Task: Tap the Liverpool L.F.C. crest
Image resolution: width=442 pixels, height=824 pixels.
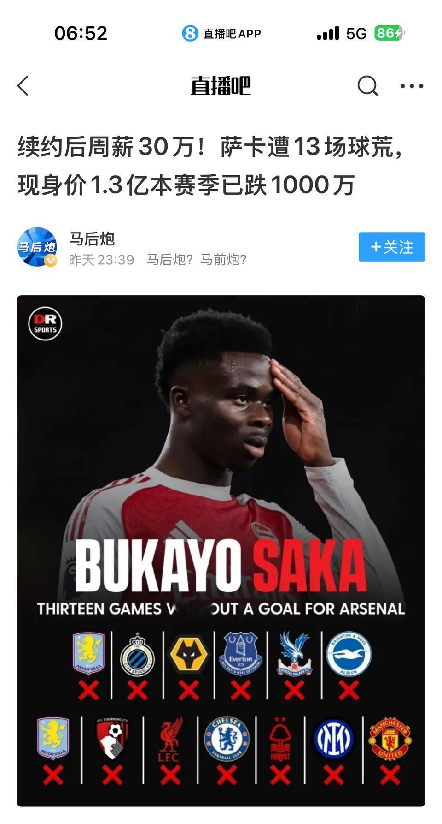Action: (170, 739)
